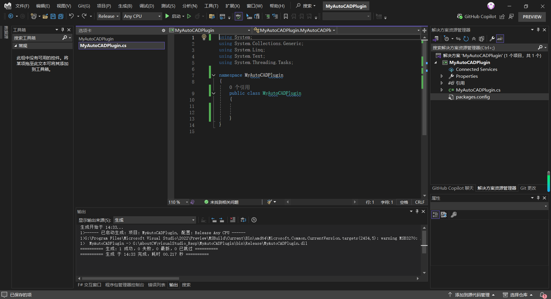
Task: Click the split editor window icon
Action: (x=424, y=30)
